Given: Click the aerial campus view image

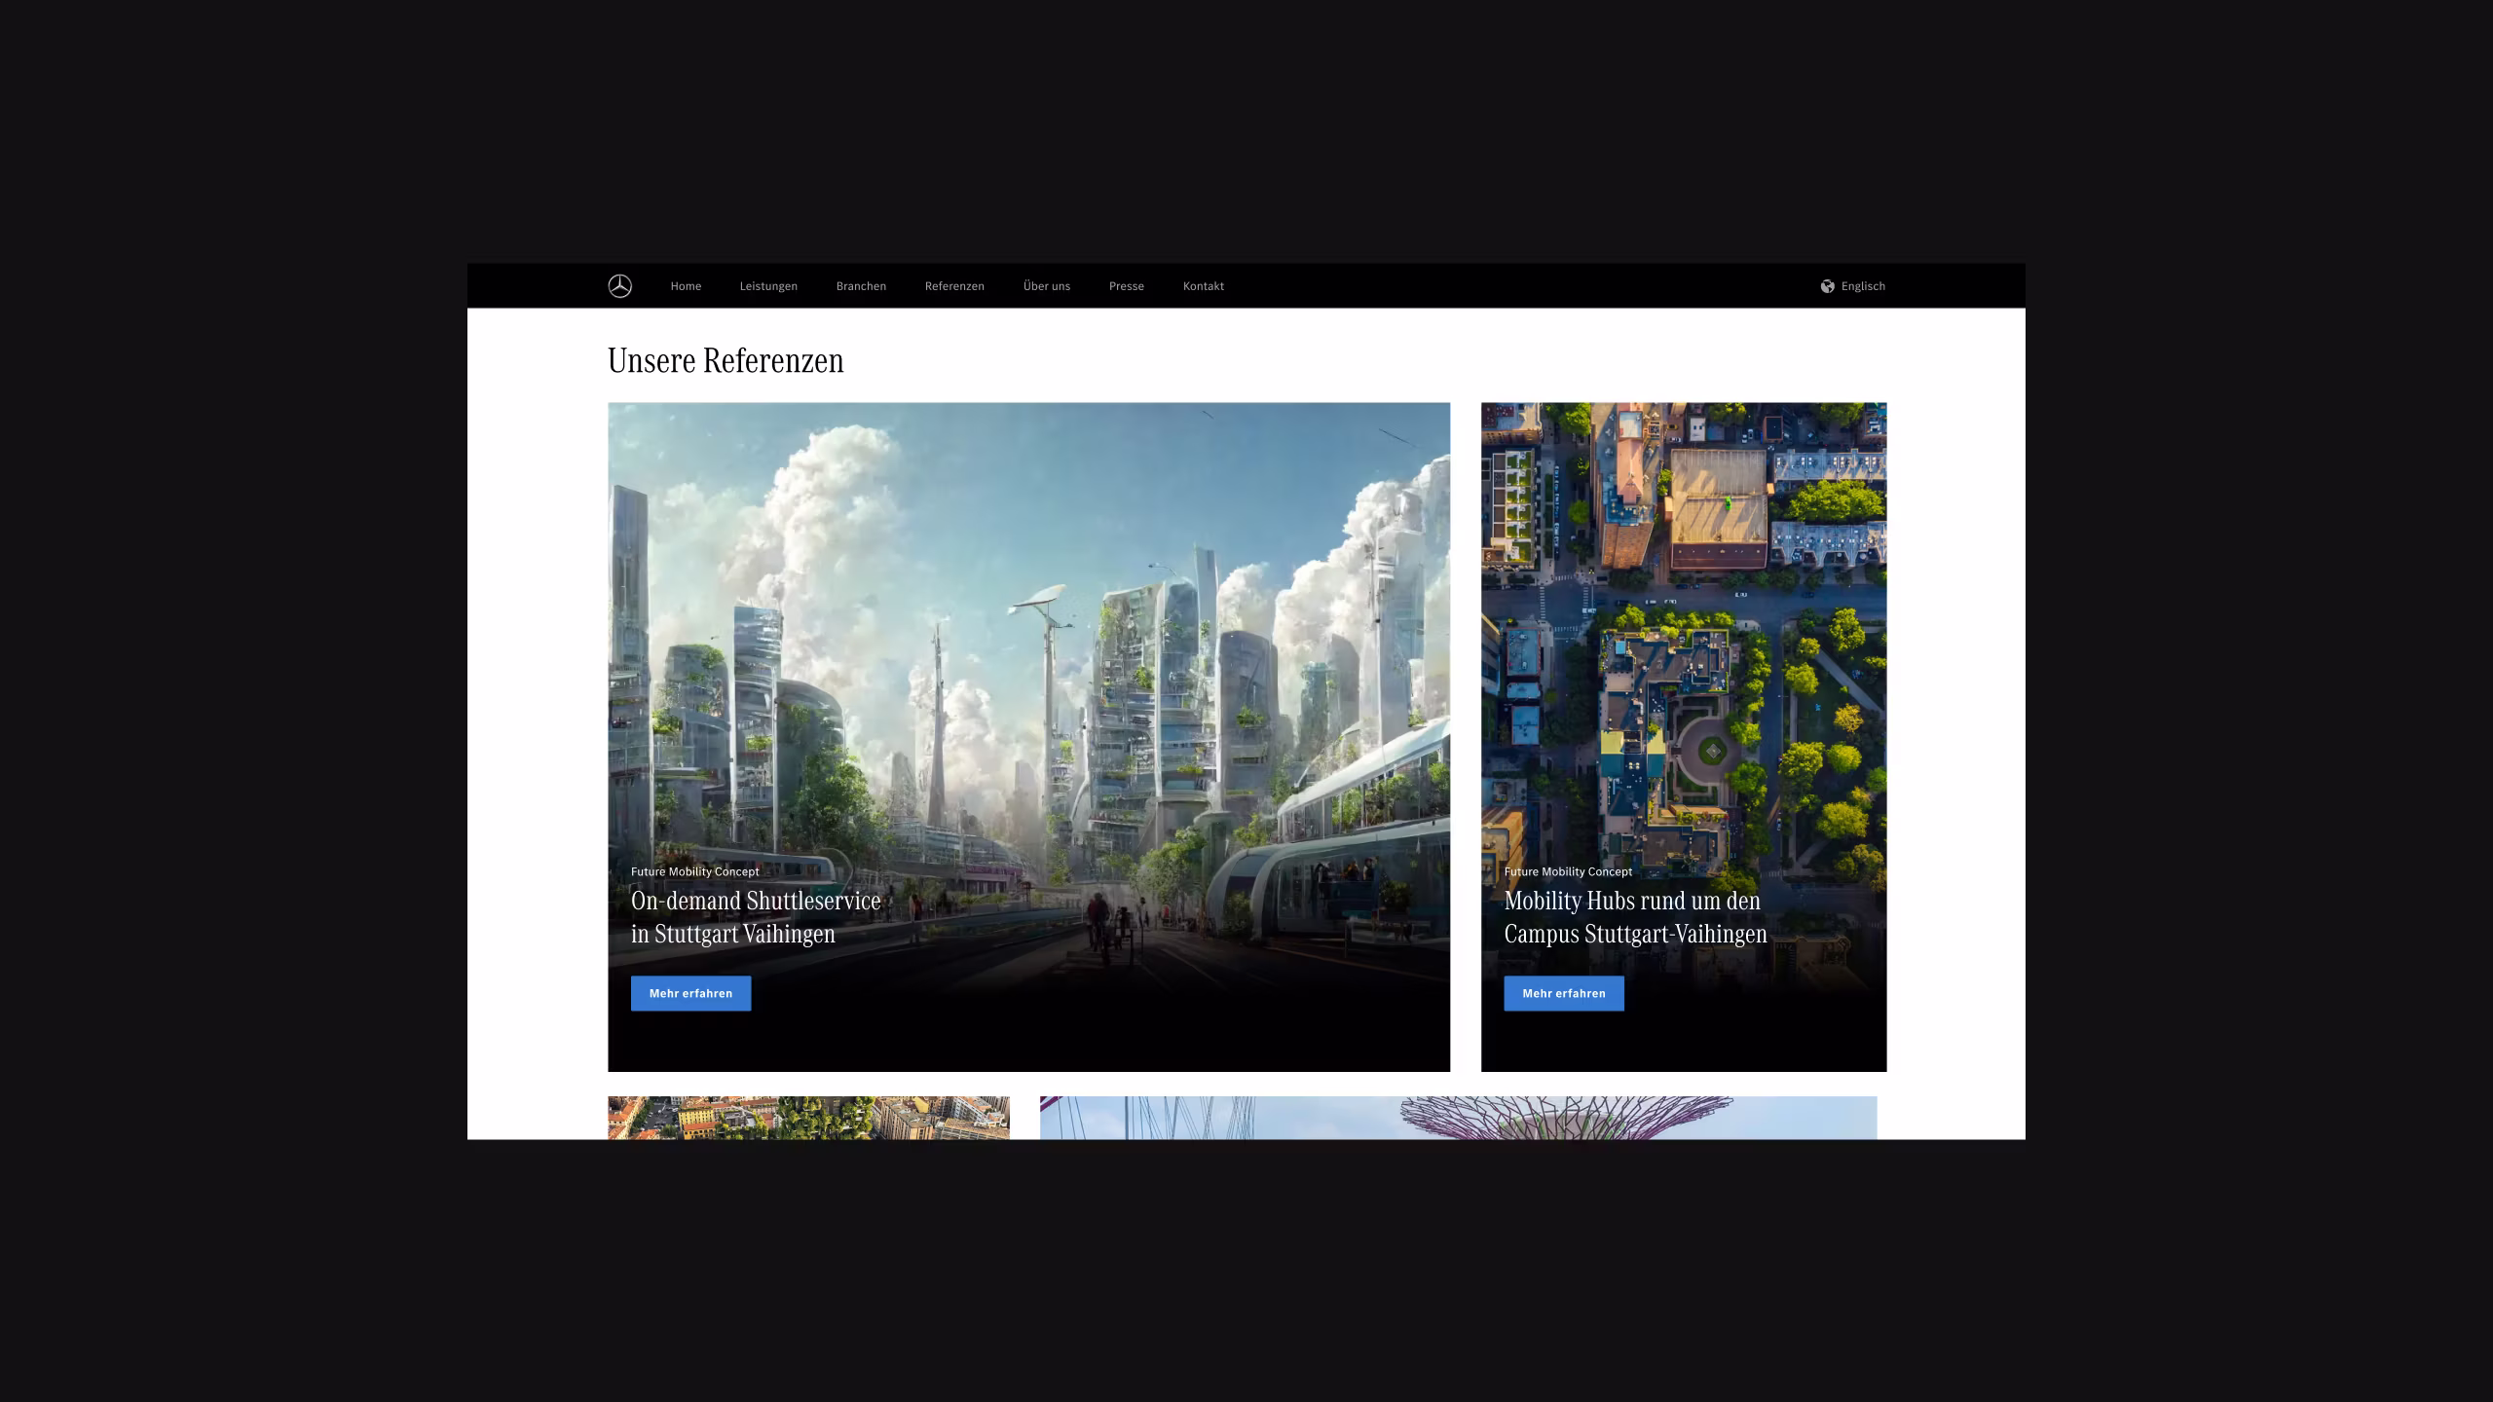Looking at the screenshot, I should point(1683,633).
